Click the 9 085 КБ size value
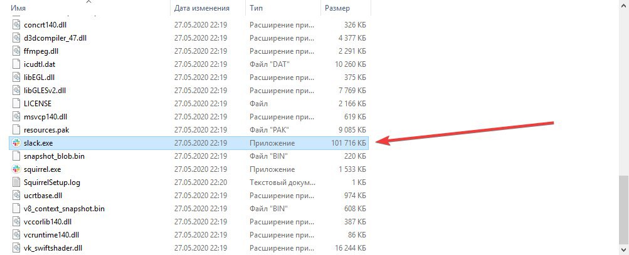Image resolution: width=629 pixels, height=255 pixels. [352, 130]
